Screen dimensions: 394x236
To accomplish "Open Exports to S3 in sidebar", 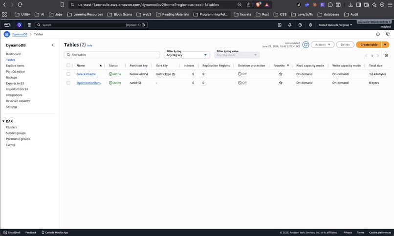I will 15,84.
